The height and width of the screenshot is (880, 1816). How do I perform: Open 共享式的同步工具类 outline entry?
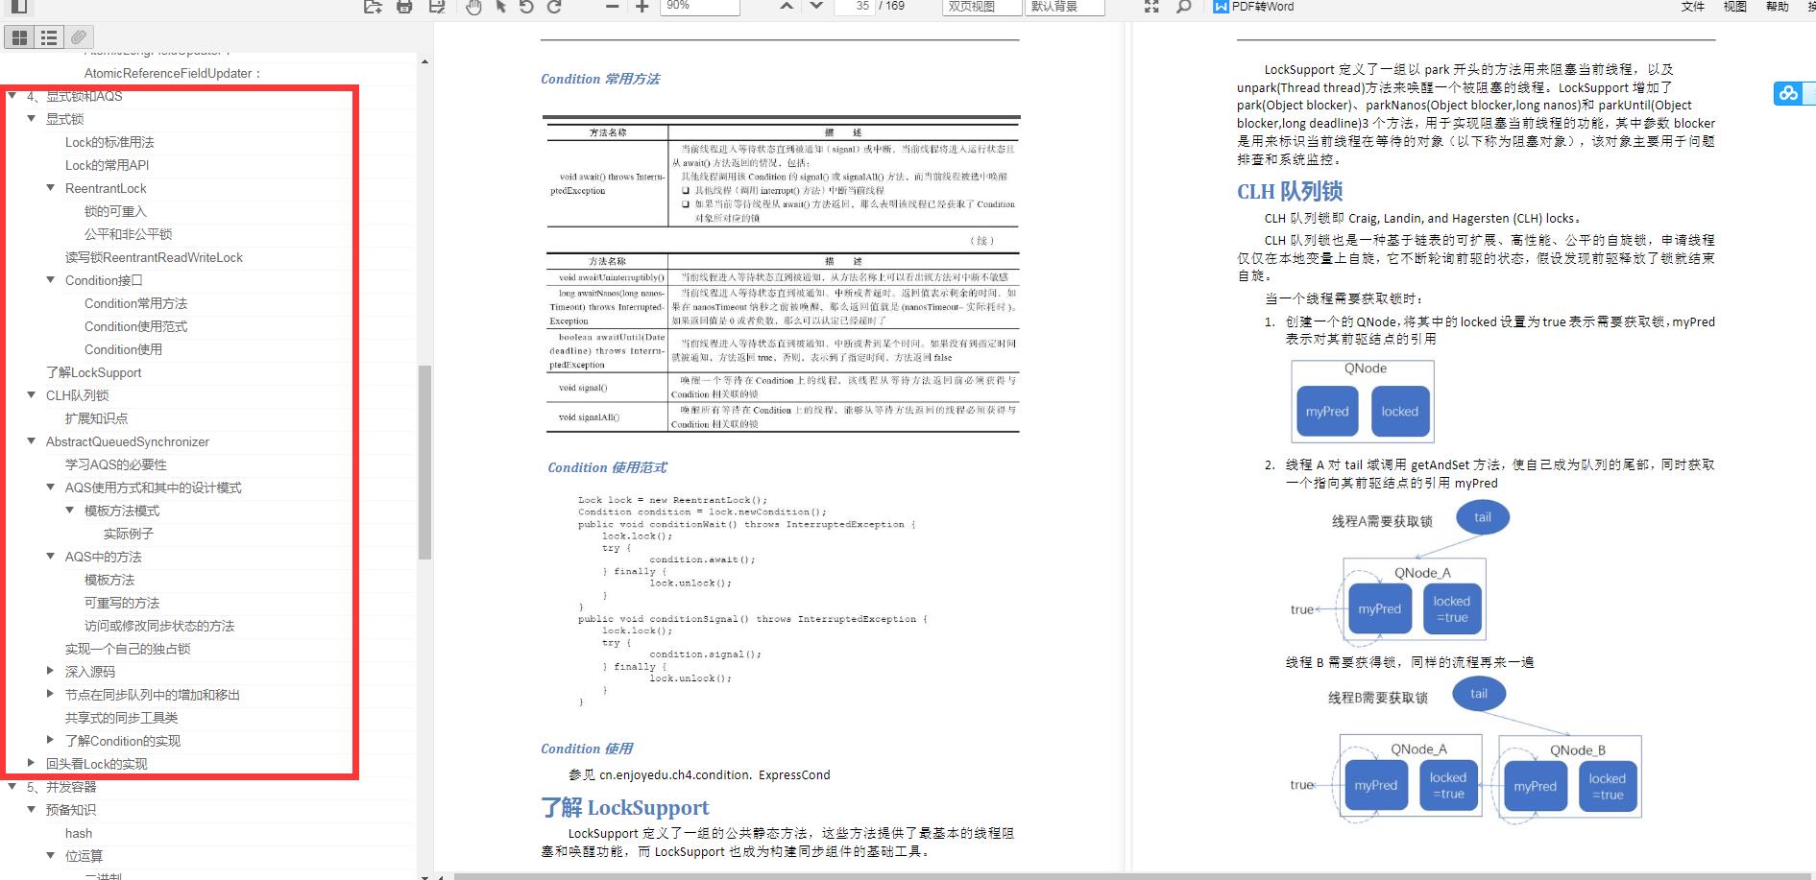click(121, 718)
